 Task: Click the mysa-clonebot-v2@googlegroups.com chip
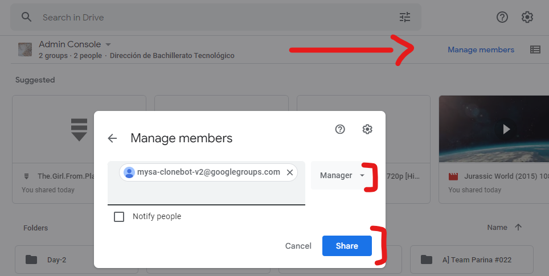click(x=208, y=172)
